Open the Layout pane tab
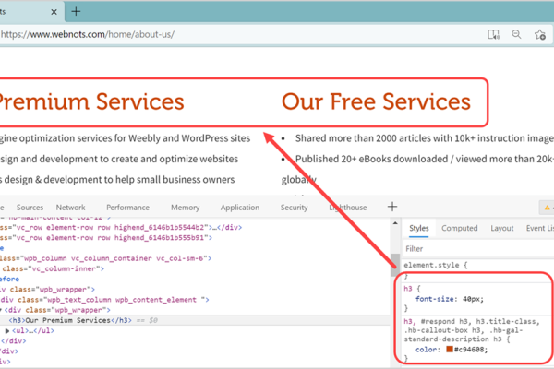This screenshot has height=369, width=554. 501,228
